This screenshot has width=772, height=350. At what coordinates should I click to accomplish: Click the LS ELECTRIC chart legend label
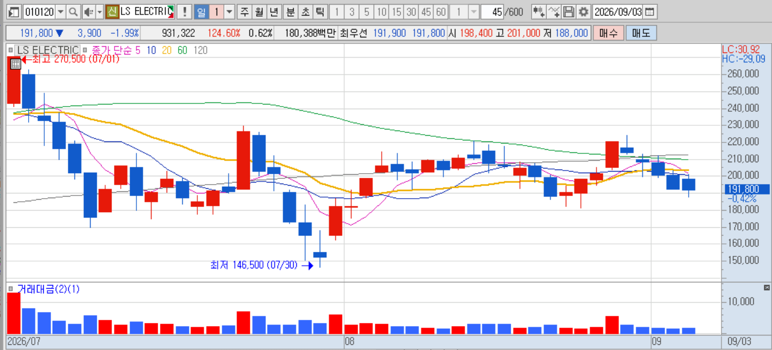(47, 50)
